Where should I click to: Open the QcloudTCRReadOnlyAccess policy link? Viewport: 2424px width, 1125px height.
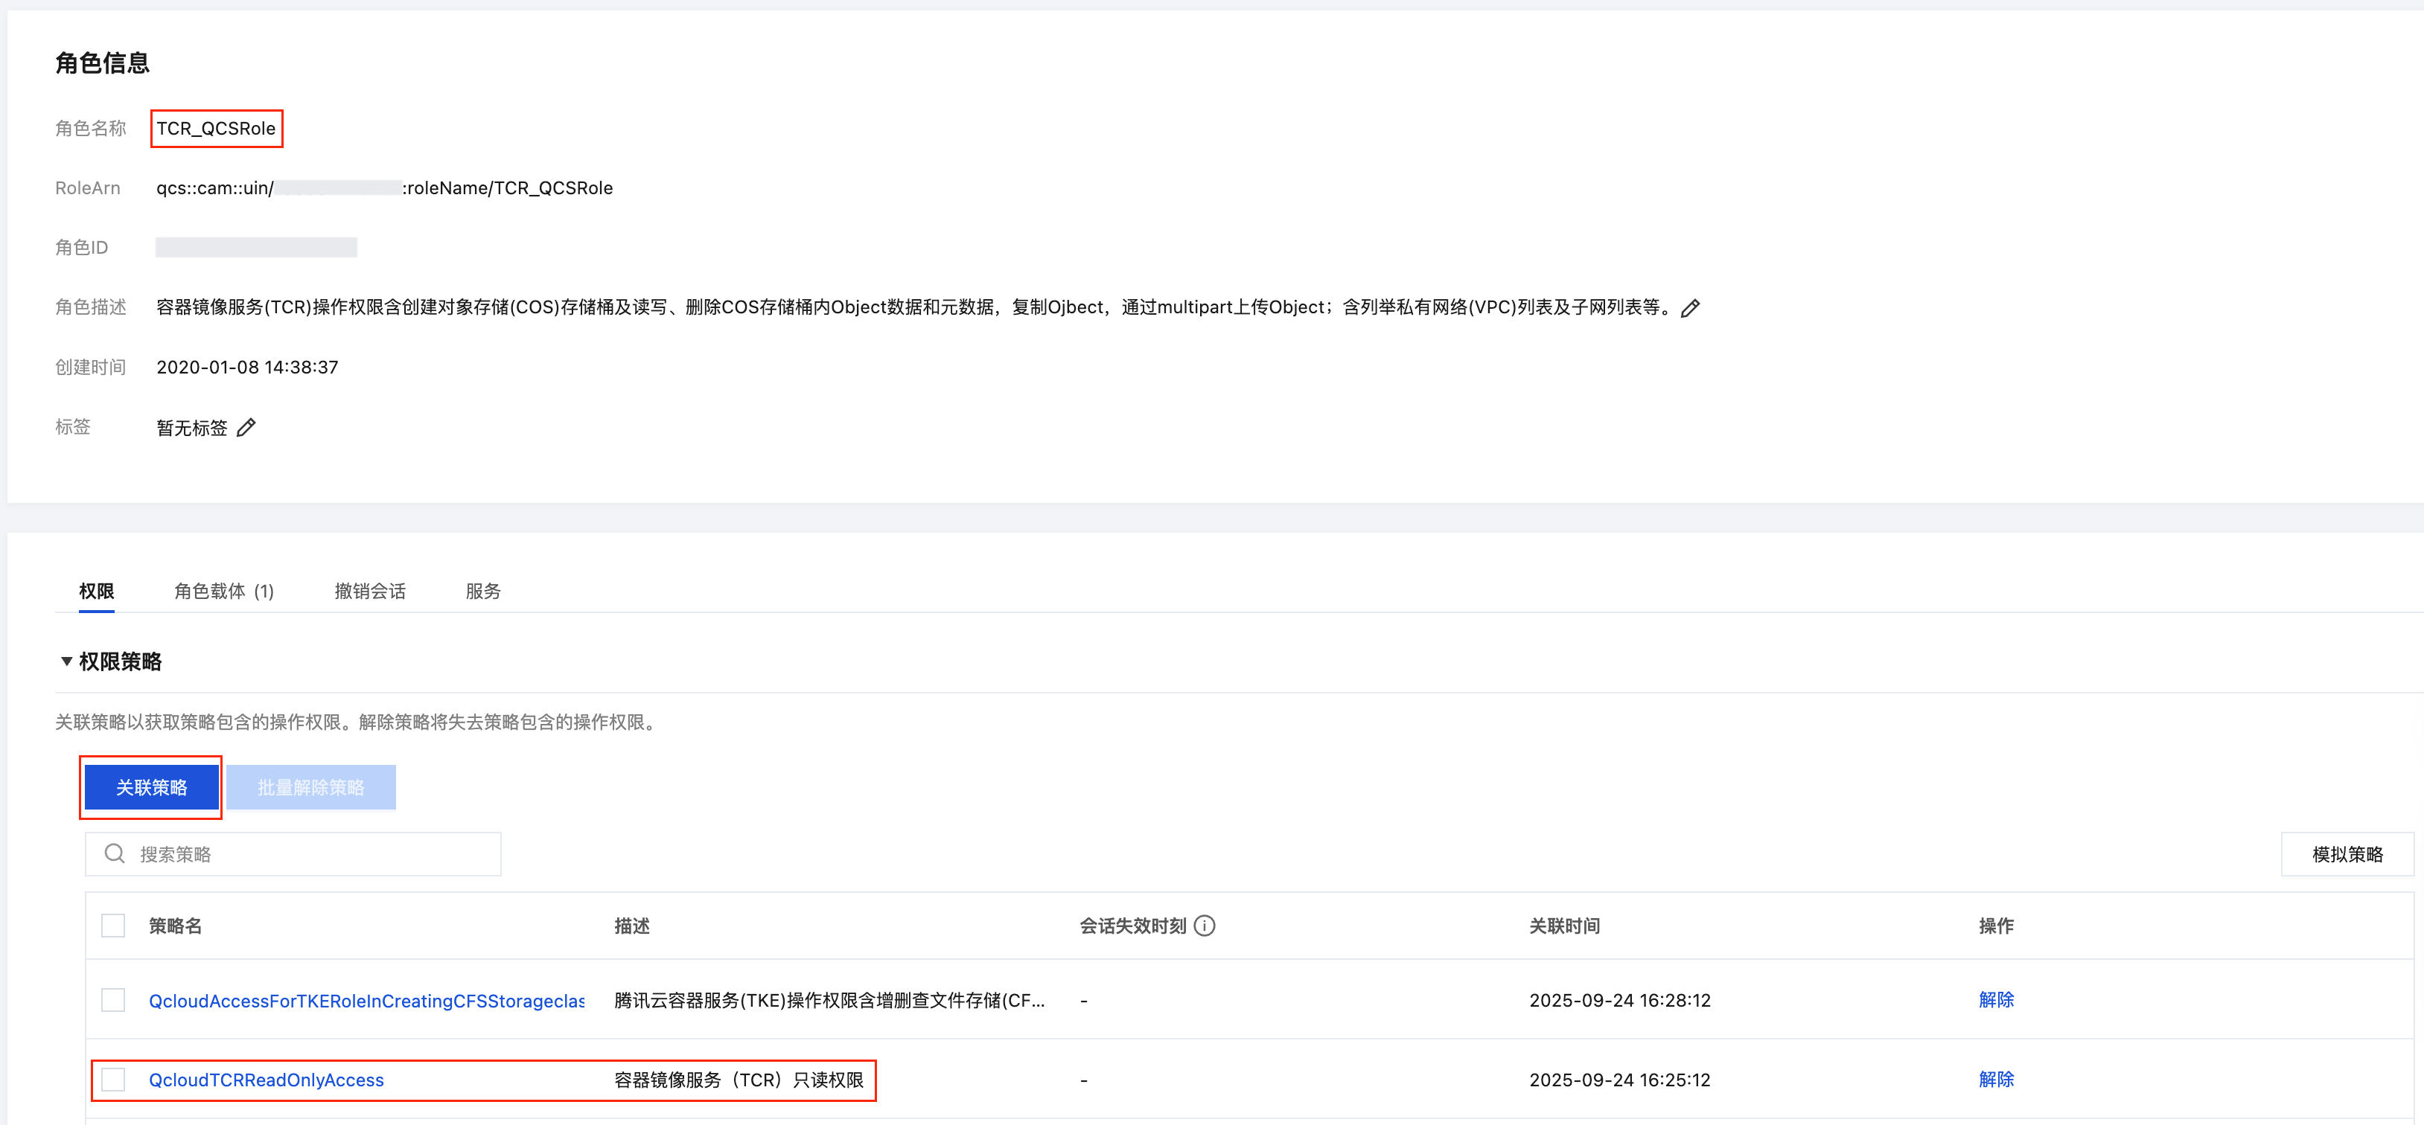[x=267, y=1080]
